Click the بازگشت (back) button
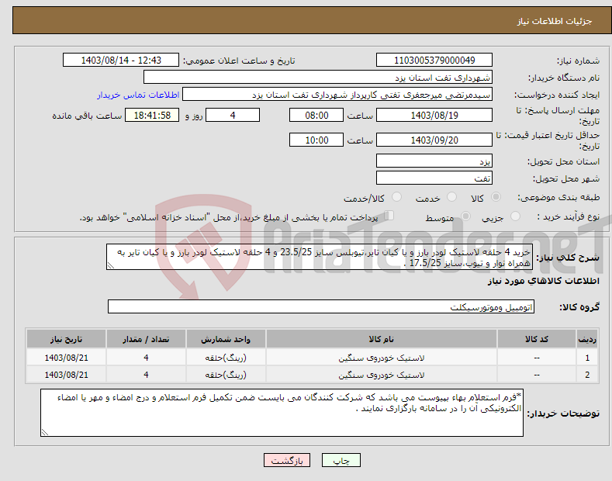This screenshot has width=612, height=481. [x=287, y=460]
